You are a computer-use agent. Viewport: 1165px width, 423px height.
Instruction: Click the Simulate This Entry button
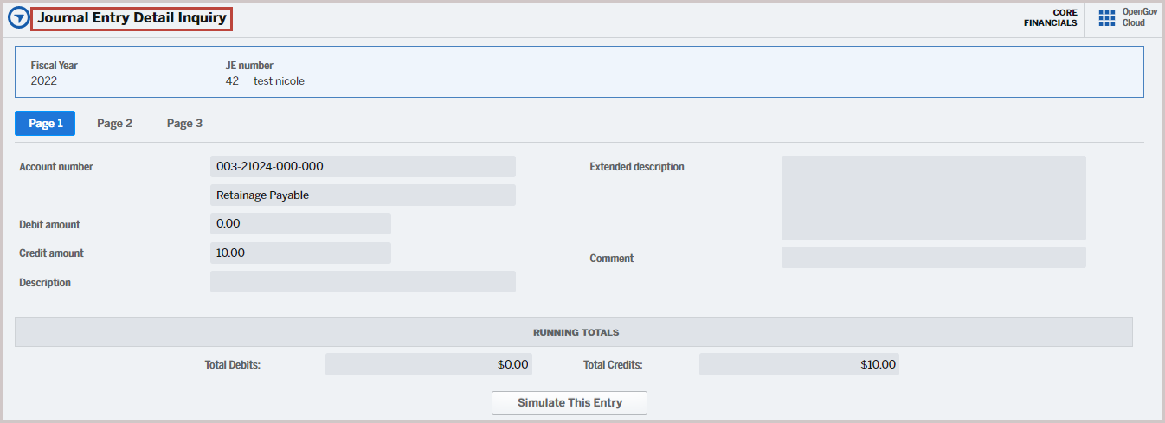tap(570, 403)
